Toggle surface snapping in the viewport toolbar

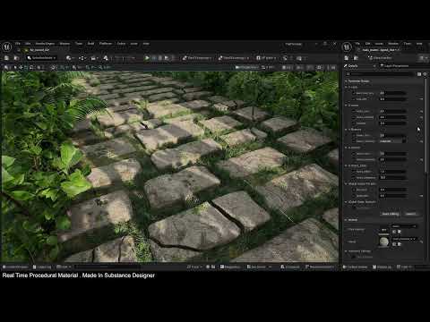click(x=53, y=68)
